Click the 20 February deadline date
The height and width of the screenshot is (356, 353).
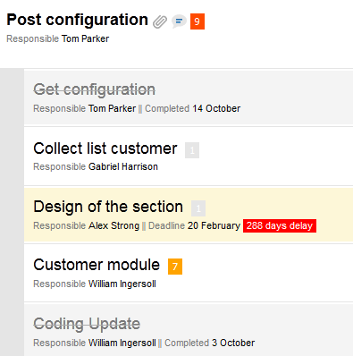(x=214, y=225)
